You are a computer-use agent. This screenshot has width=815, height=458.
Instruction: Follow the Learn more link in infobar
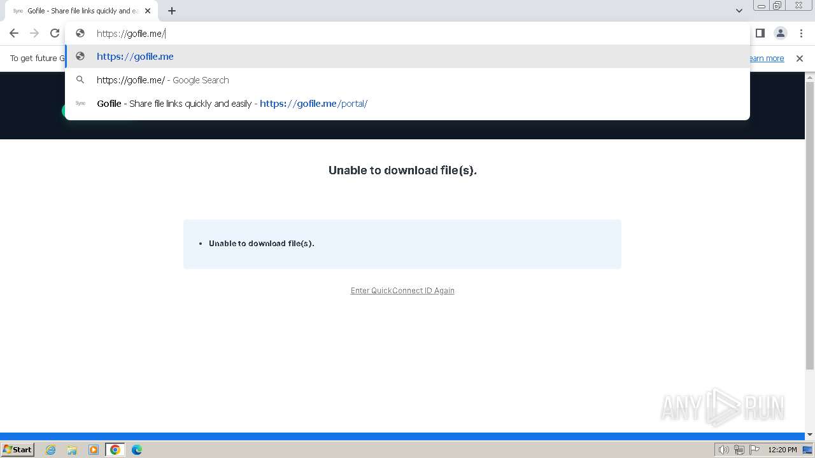coord(766,59)
